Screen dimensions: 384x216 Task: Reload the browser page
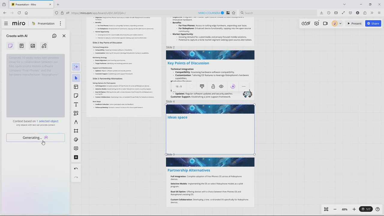coord(19,13)
